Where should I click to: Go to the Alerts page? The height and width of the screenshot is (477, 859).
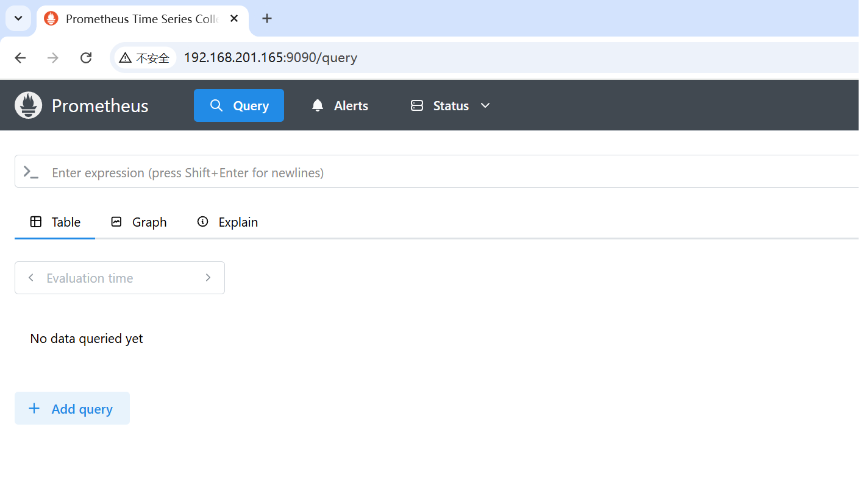[340, 105]
